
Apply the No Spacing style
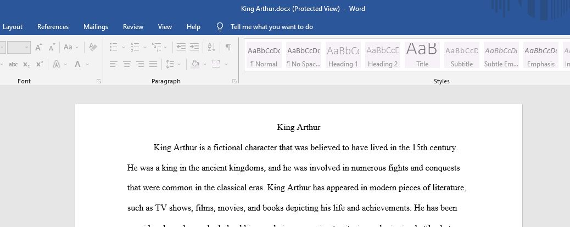pos(304,55)
